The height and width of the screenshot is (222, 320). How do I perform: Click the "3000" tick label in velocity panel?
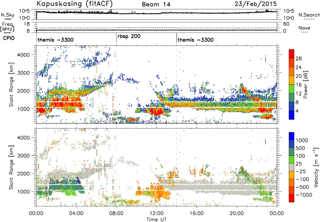24,155
